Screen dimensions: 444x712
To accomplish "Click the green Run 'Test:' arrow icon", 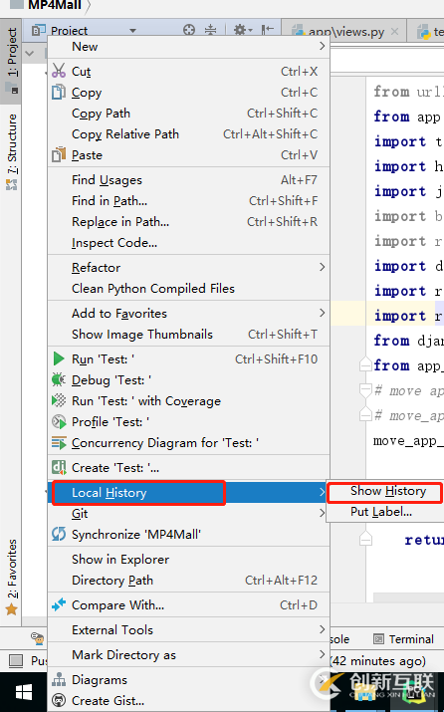I will pyautogui.click(x=59, y=358).
